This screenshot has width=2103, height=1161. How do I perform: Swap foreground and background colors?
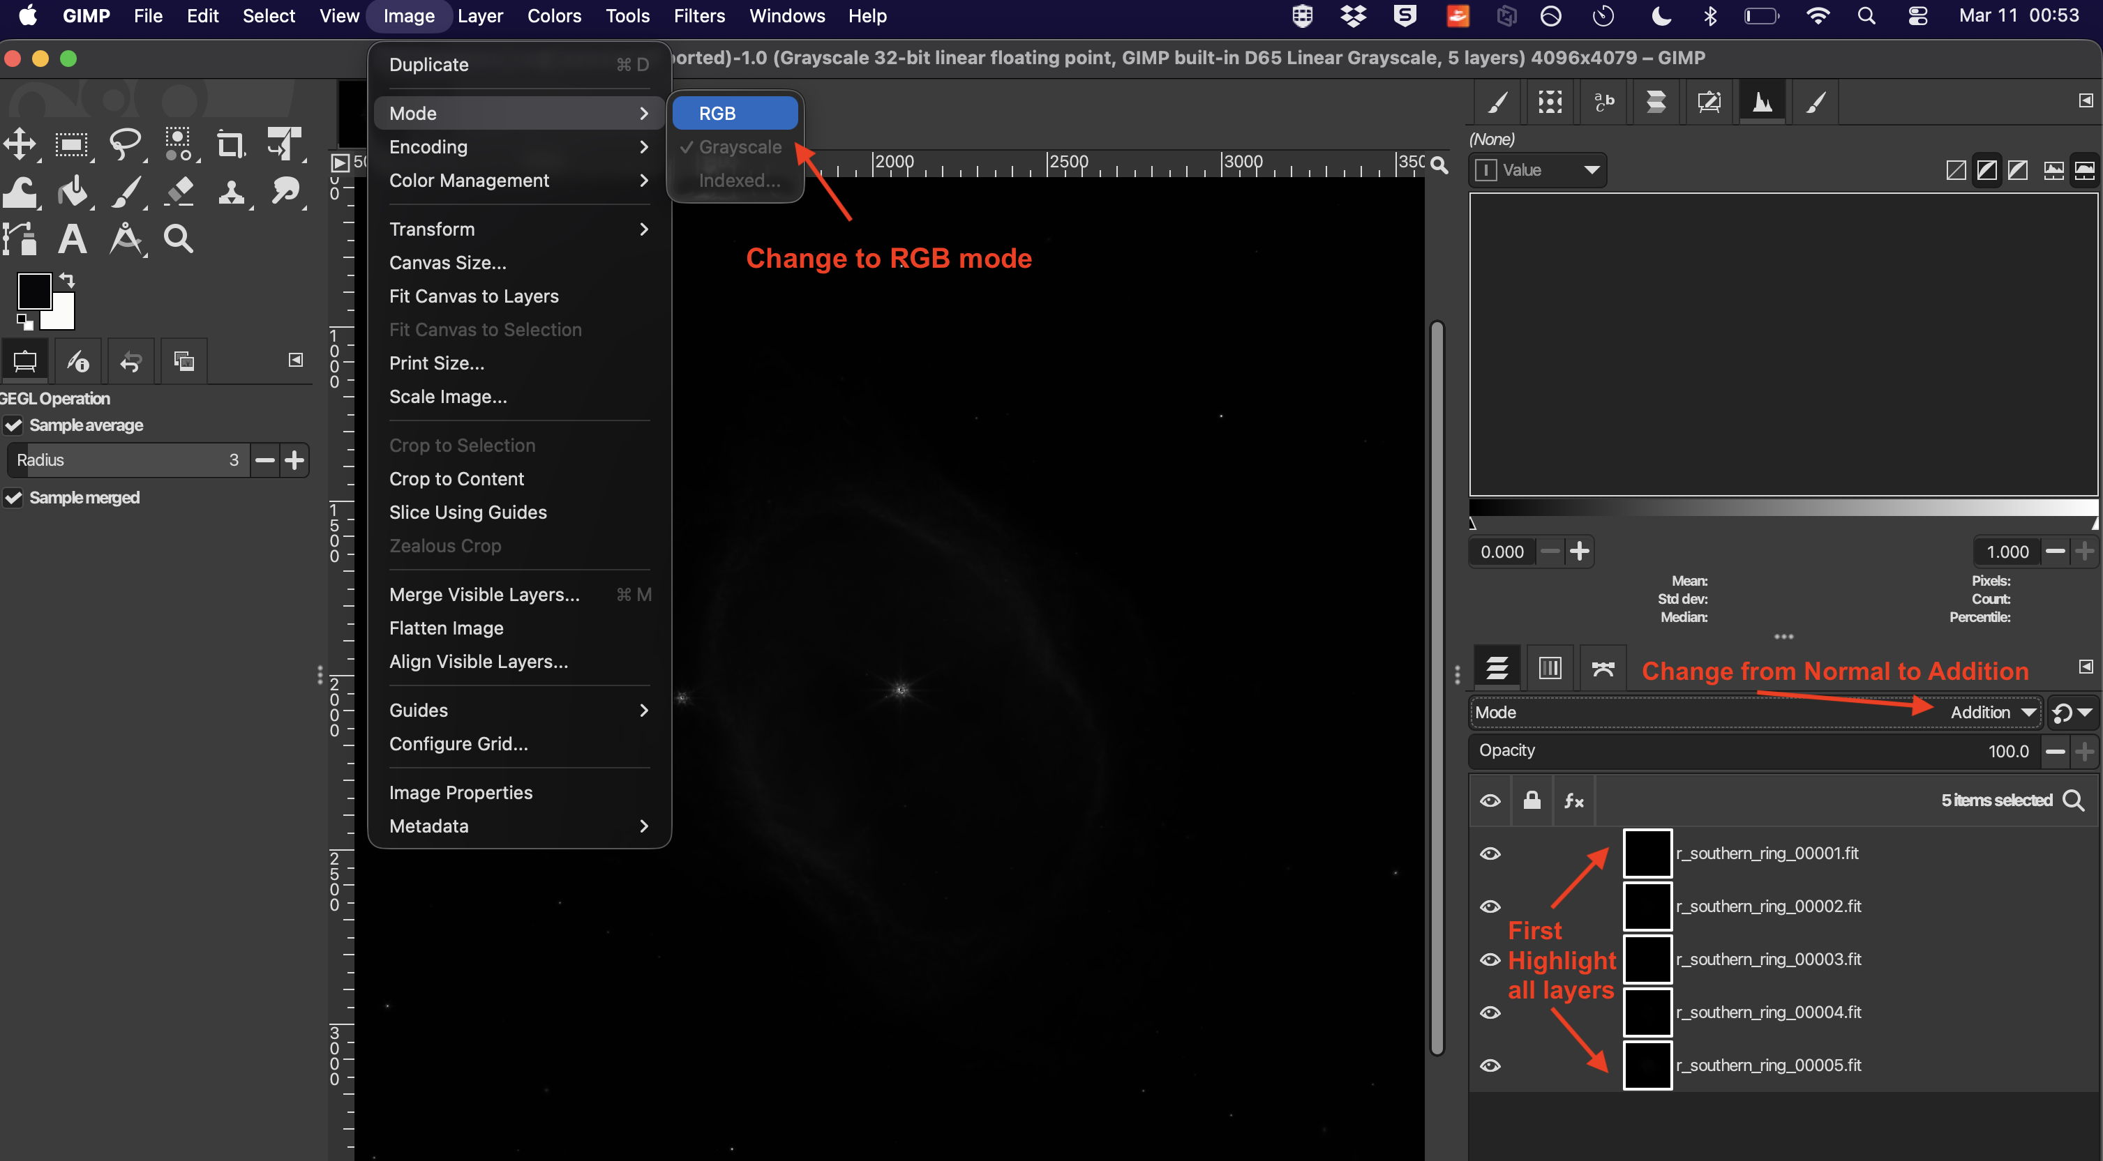click(67, 281)
